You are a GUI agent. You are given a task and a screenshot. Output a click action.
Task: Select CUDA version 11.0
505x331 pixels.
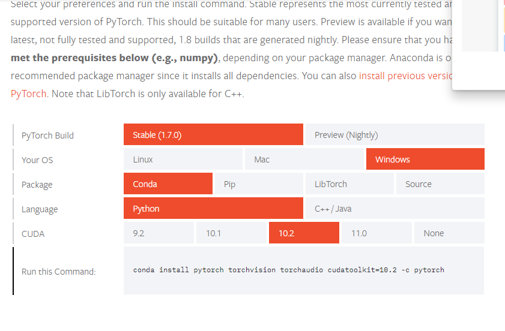[377, 233]
